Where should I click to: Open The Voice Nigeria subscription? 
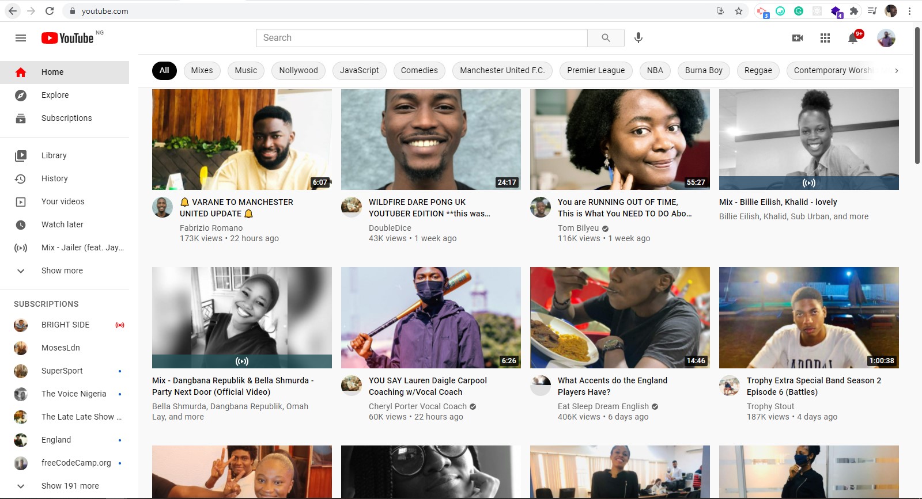click(65, 394)
